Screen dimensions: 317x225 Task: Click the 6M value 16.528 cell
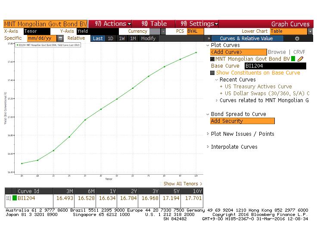pos(86,198)
